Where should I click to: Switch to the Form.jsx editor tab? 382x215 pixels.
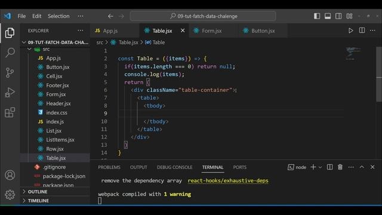[213, 30]
